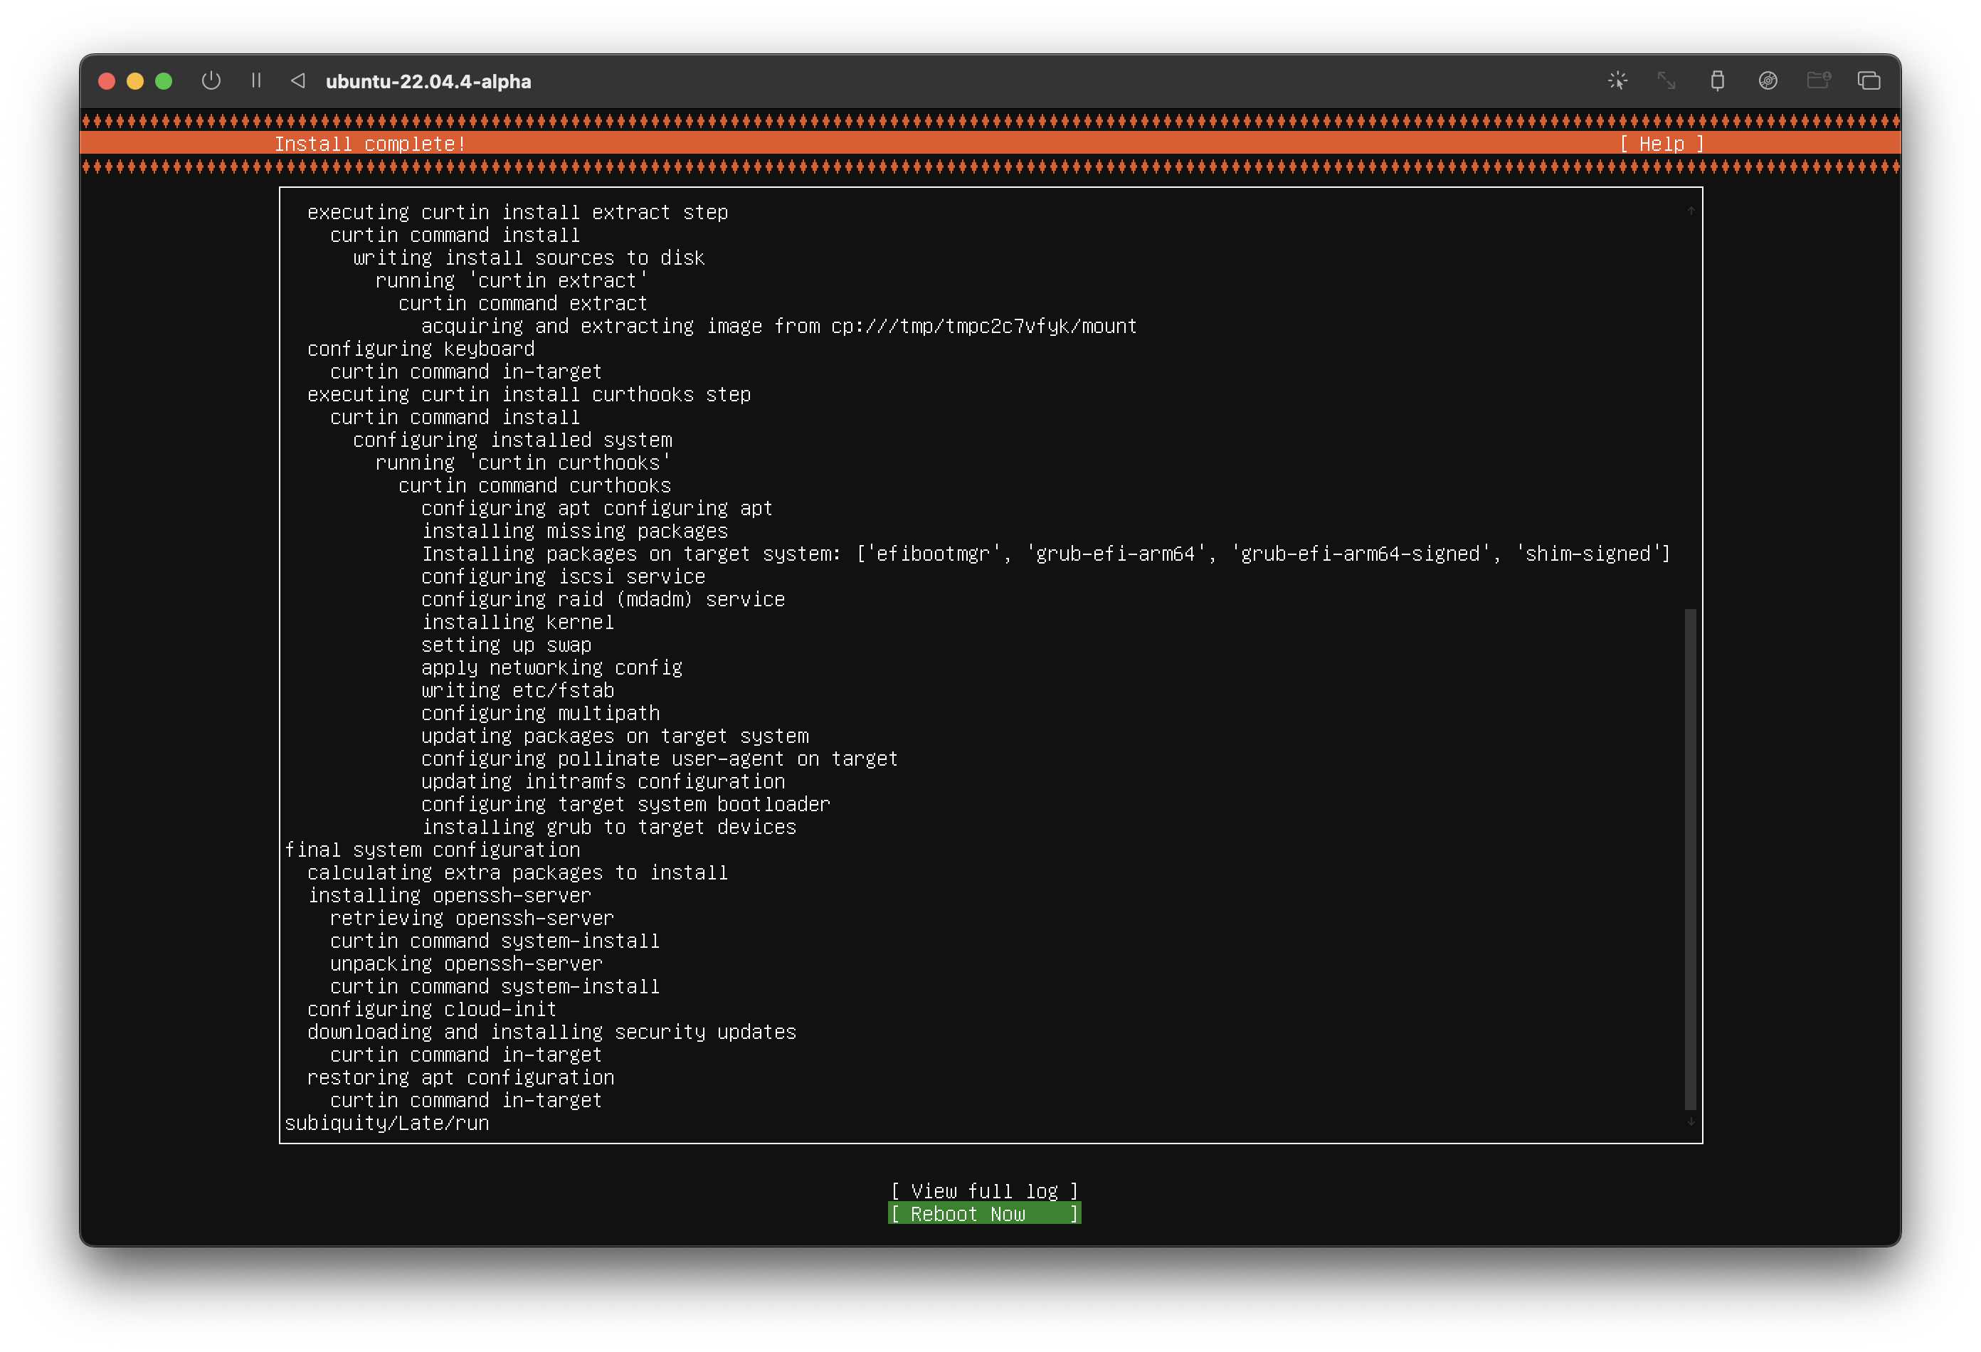1981x1352 pixels.
Task: Click View full log button
Action: click(x=985, y=1191)
